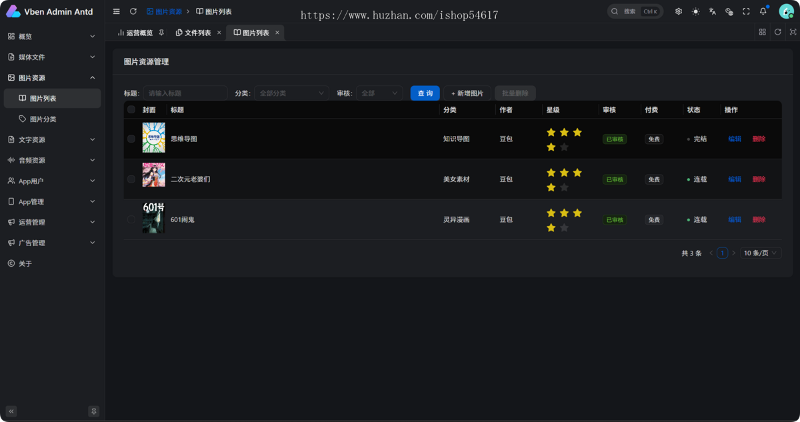Click the 查询 search button
The width and height of the screenshot is (800, 422).
click(425, 93)
